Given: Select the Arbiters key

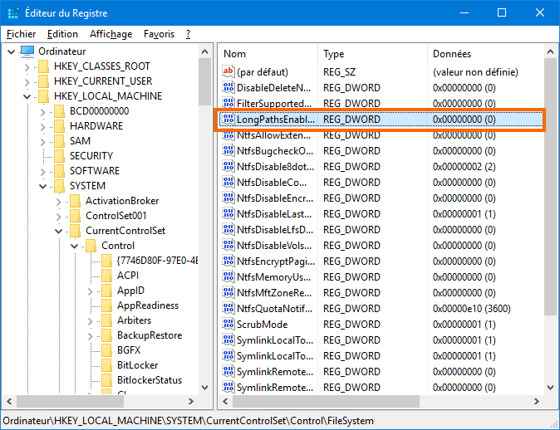Looking at the screenshot, I should tap(135, 320).
